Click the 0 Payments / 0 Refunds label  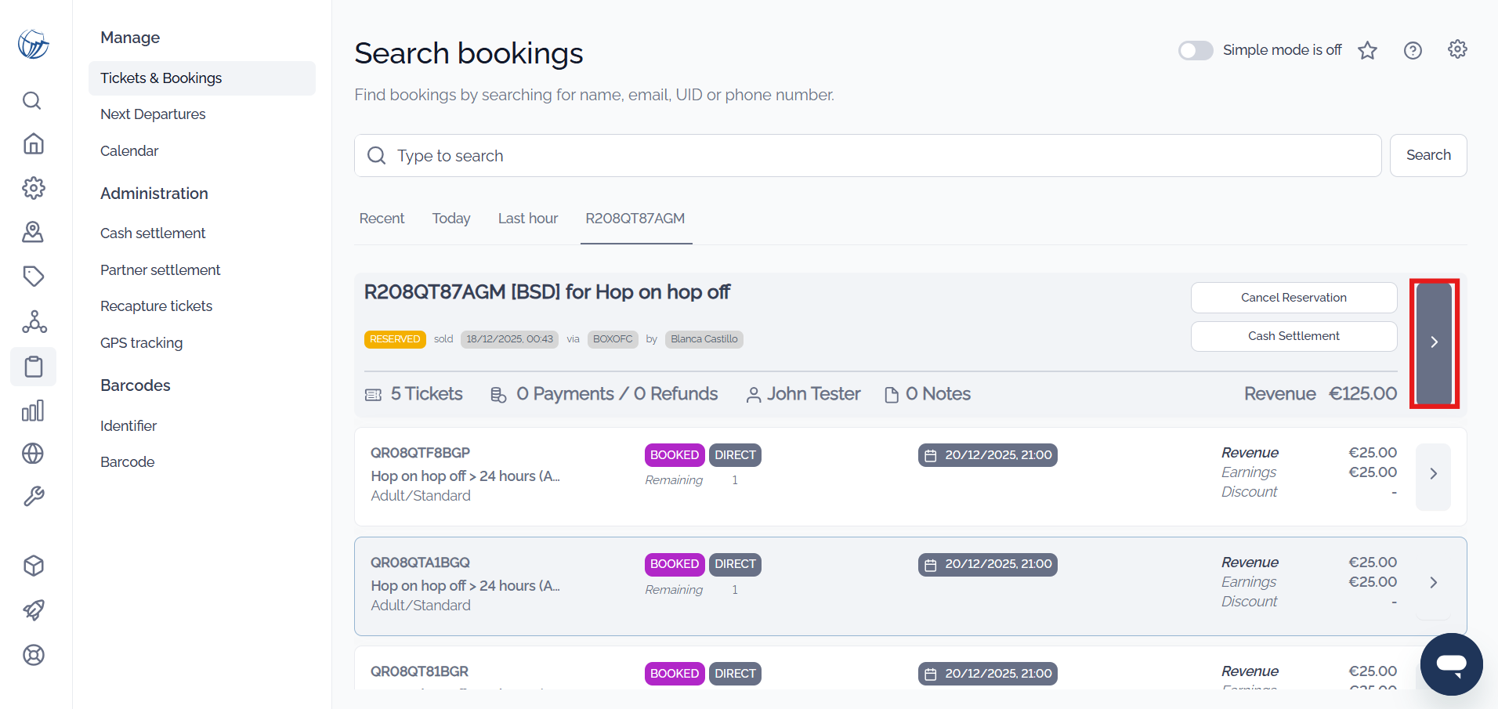617,394
